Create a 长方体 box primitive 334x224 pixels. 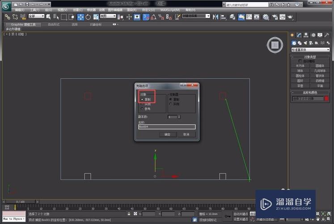300,66
